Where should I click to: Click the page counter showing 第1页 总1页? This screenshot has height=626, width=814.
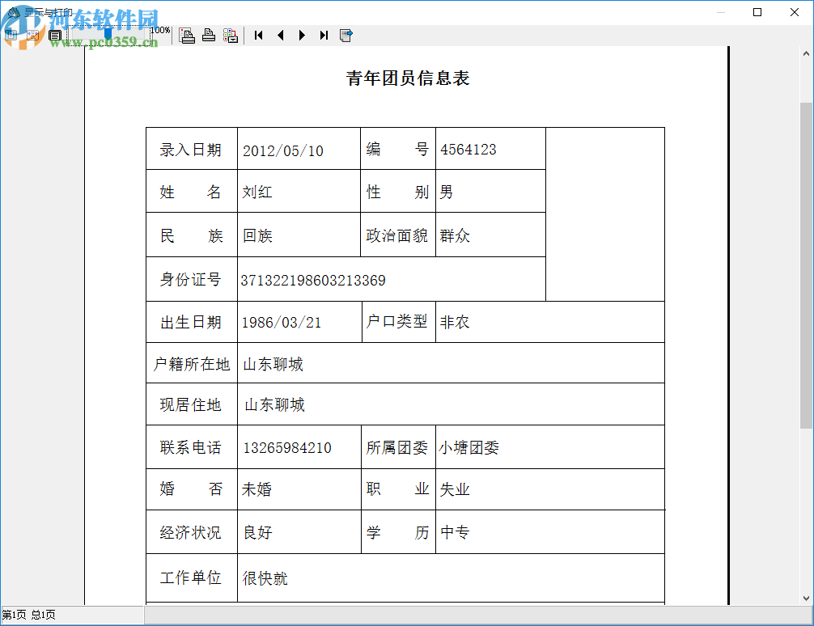click(27, 615)
